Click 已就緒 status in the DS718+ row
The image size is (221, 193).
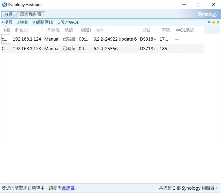point(69,49)
